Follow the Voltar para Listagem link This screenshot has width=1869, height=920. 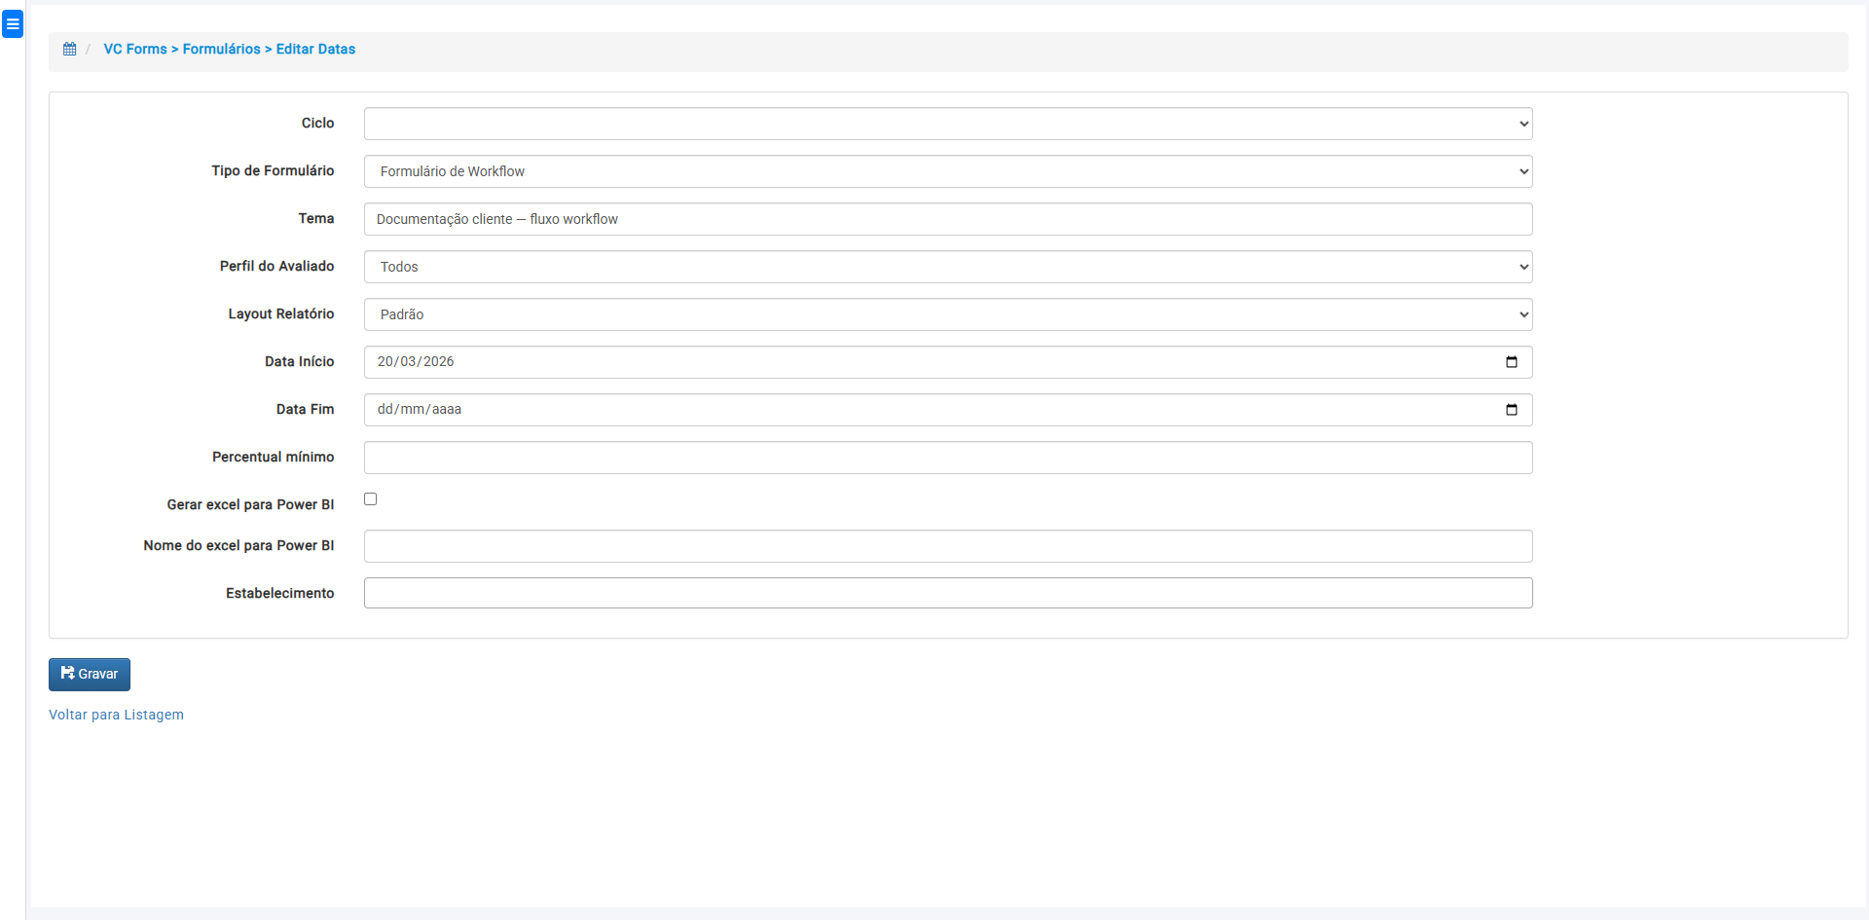pyautogui.click(x=116, y=715)
